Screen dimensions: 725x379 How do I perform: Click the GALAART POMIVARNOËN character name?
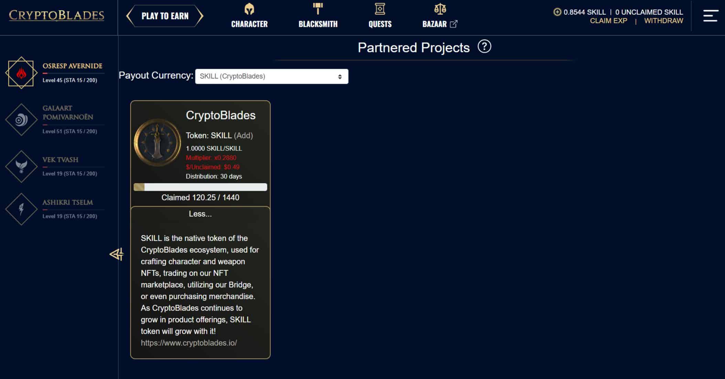coord(68,113)
